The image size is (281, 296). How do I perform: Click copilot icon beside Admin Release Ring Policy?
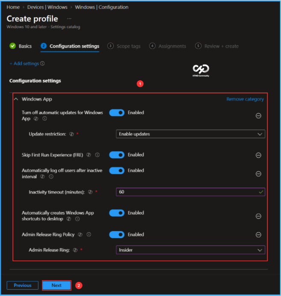click(x=80, y=234)
